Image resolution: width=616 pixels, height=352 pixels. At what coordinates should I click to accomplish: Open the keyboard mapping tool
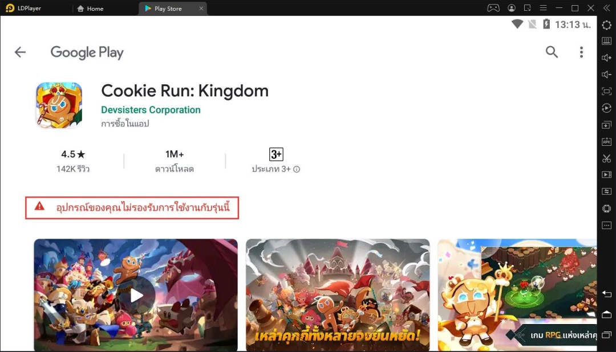click(x=606, y=40)
